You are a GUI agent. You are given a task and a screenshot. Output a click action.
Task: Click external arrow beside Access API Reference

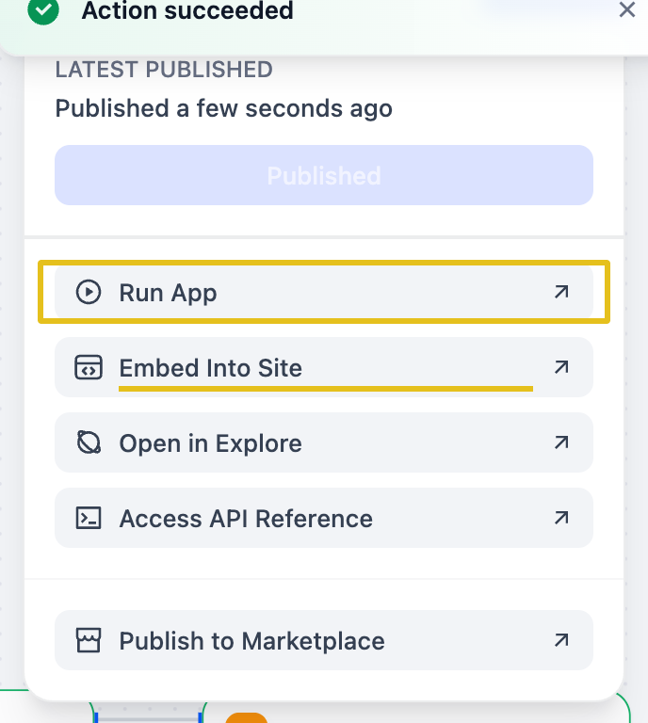[x=561, y=518]
